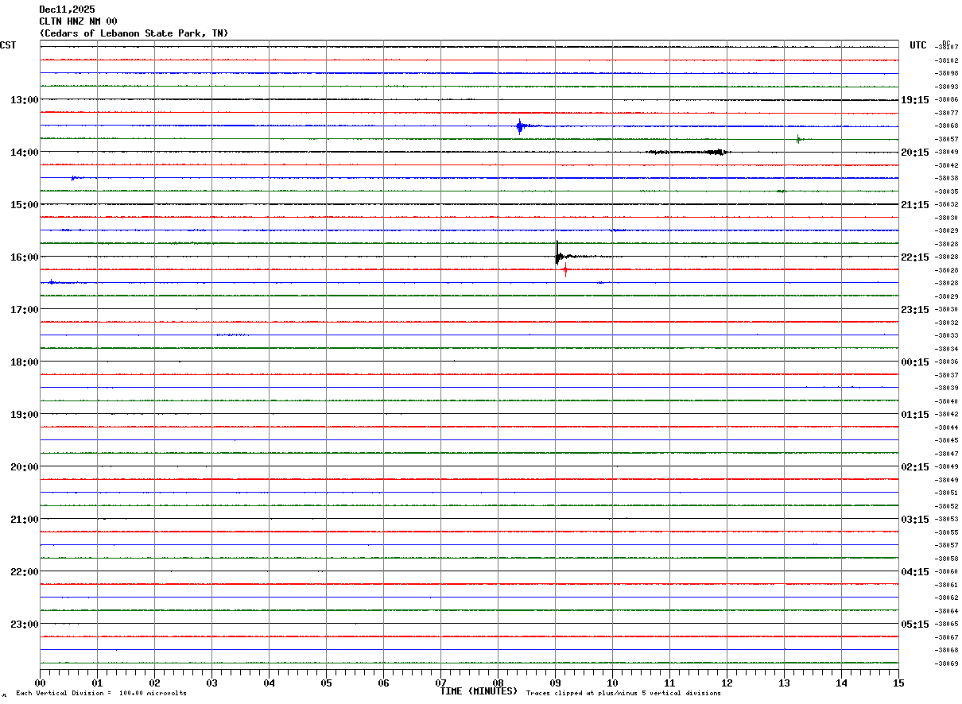962x704 pixels.
Task: Click the '10' minute axis tick label
Action: coord(612,683)
